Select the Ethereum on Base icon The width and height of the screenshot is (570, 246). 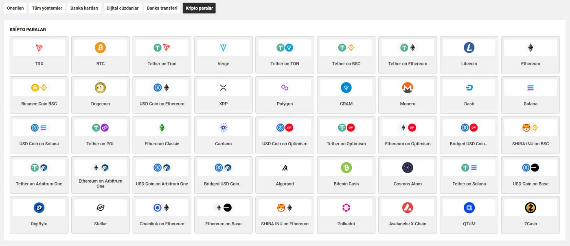223,208
